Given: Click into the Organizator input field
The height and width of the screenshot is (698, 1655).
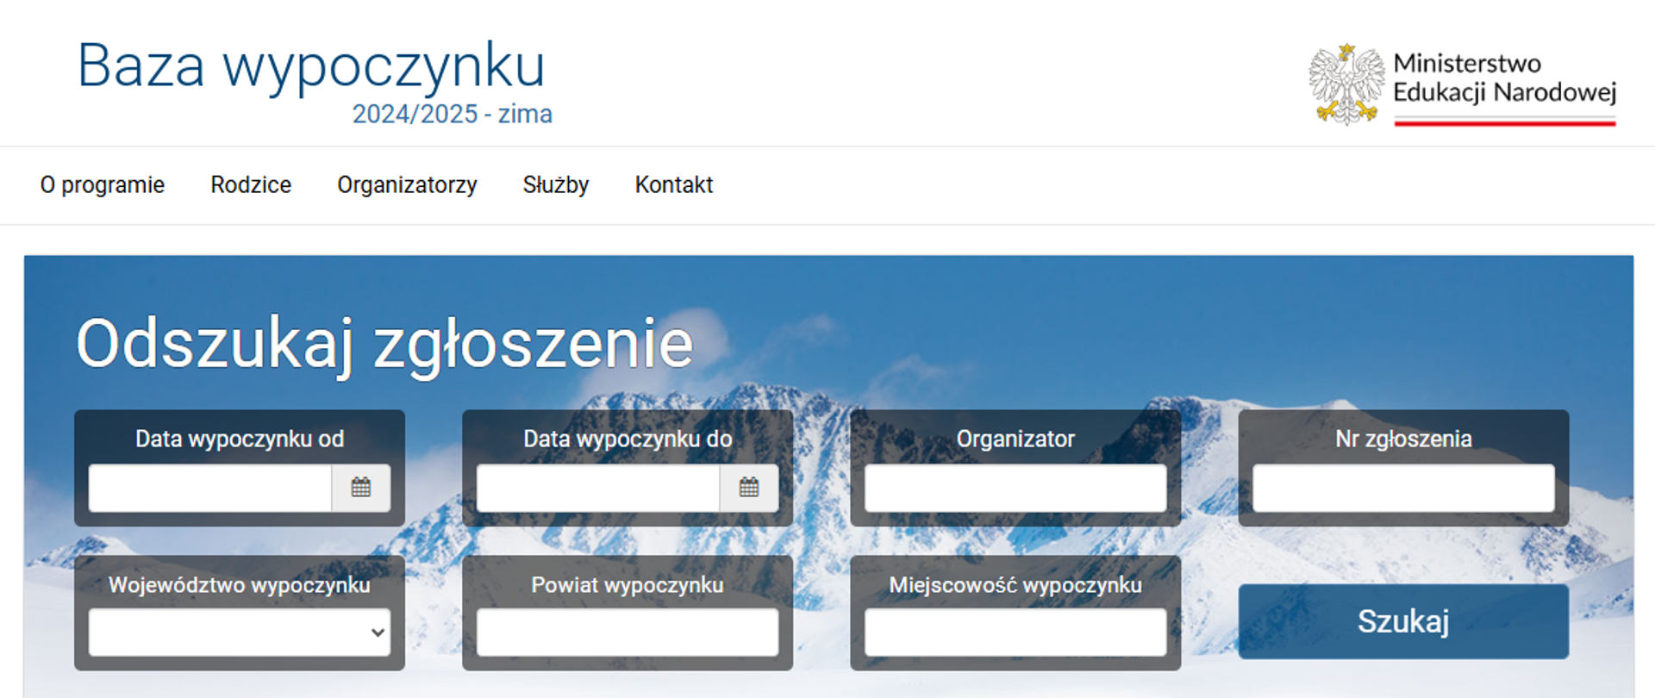Looking at the screenshot, I should (x=1015, y=488).
